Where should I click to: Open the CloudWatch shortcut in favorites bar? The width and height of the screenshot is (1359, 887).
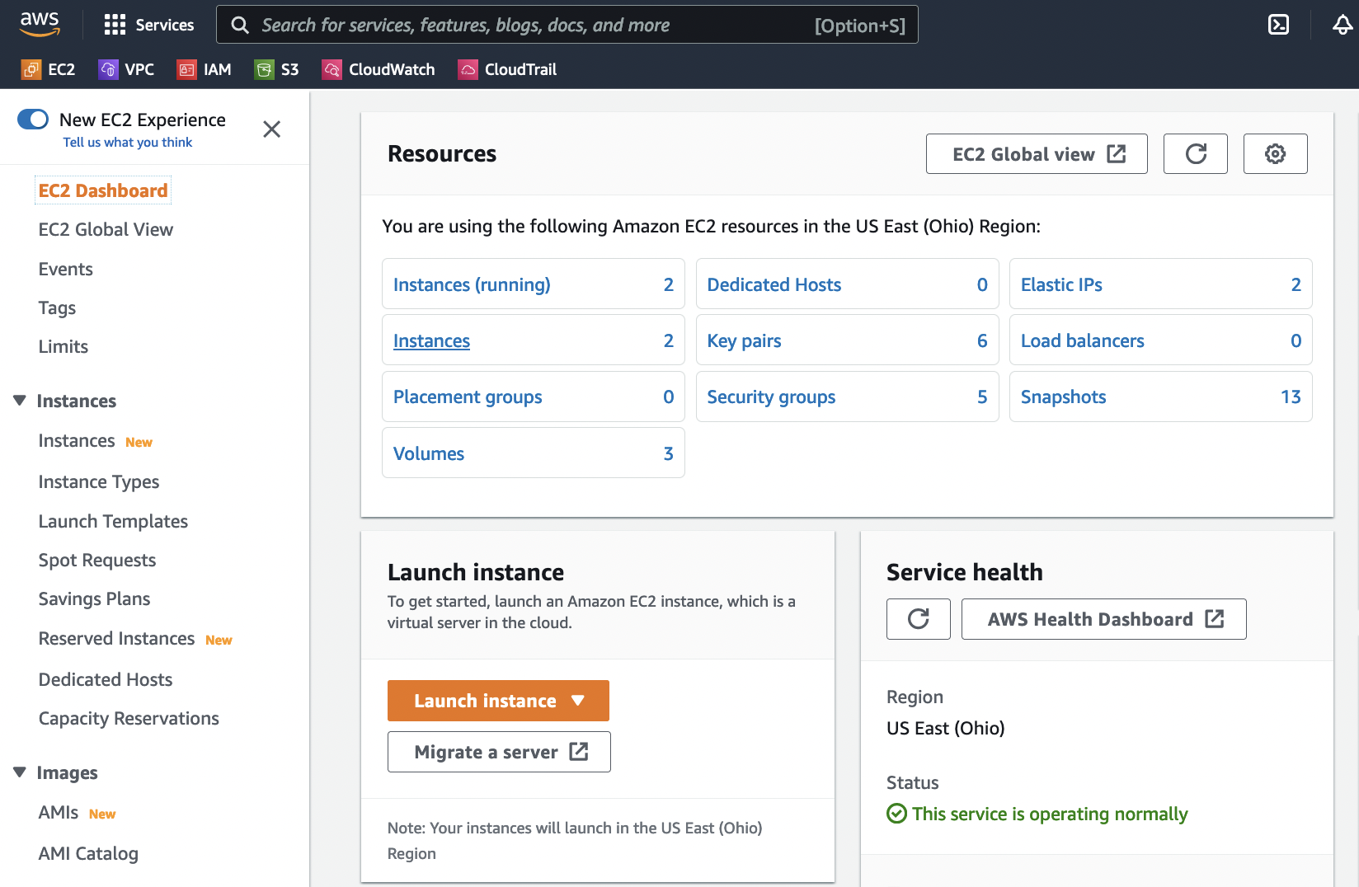(x=379, y=70)
